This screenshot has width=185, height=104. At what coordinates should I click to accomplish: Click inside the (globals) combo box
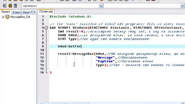pos(60,6)
